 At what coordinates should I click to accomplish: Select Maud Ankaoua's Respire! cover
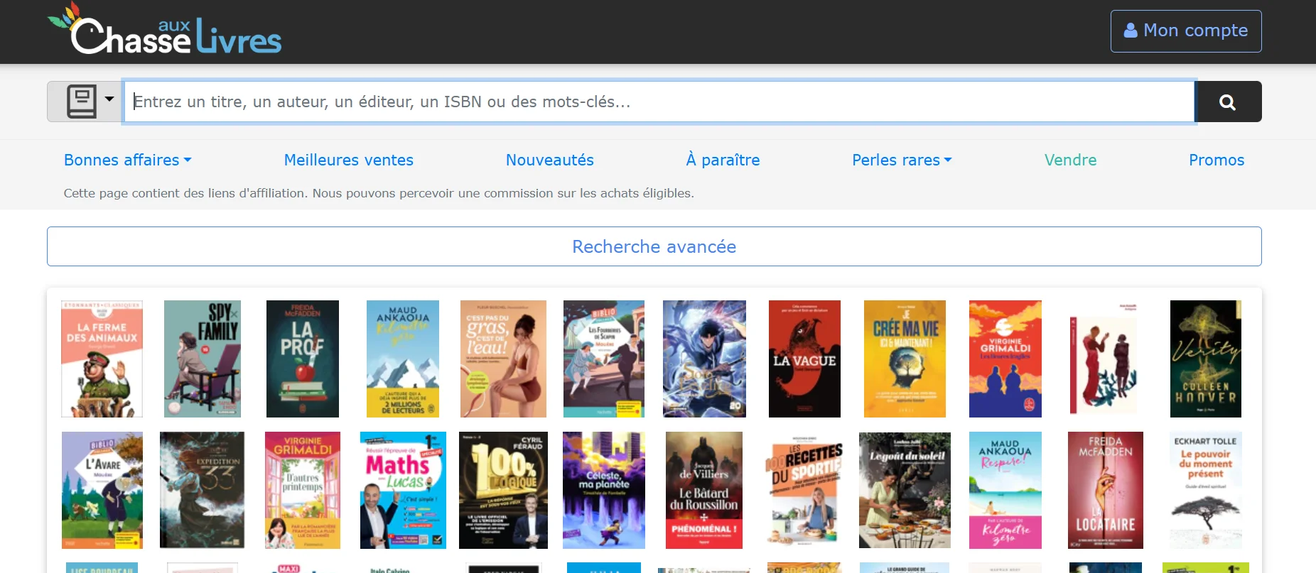click(x=1005, y=490)
